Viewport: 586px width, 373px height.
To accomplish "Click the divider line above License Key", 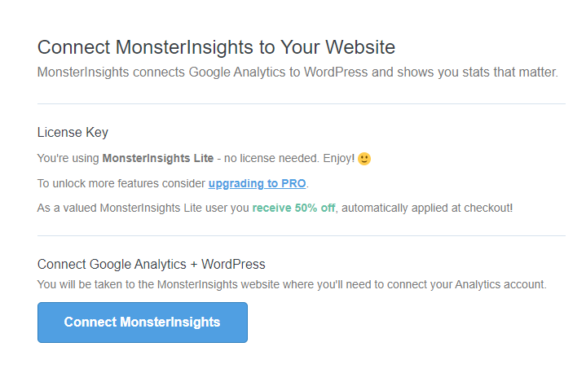I will [x=302, y=103].
